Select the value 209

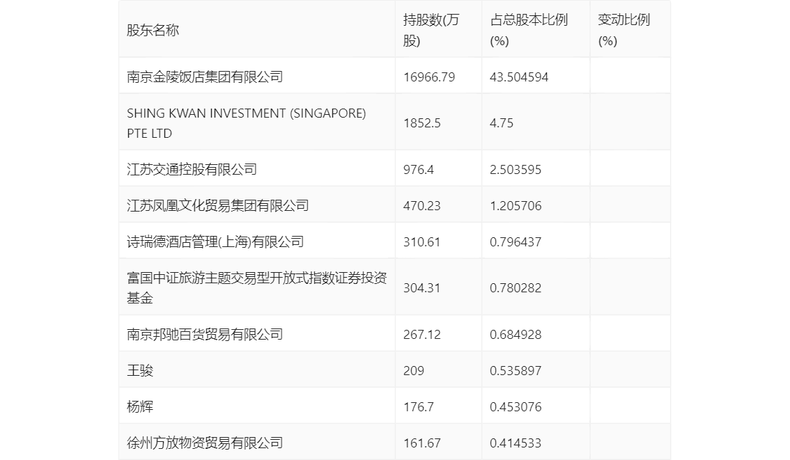[414, 371]
